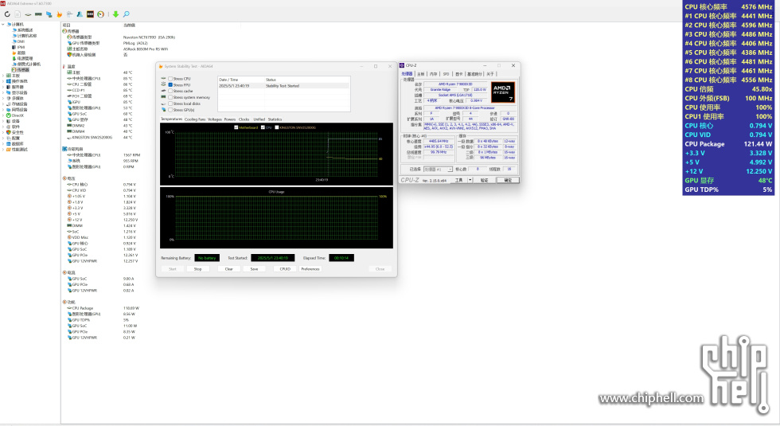The height and width of the screenshot is (426, 780).
Task: Toggle the Motherboard graph checkbox
Action: (236, 127)
